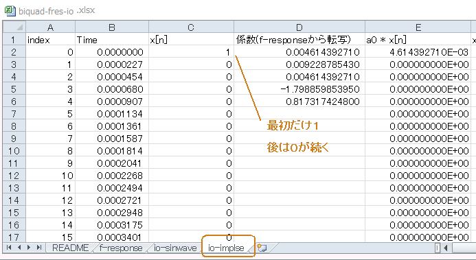The height and width of the screenshot is (260, 476).
Task: Click the 'x[n]' header cell
Action: (x=191, y=40)
